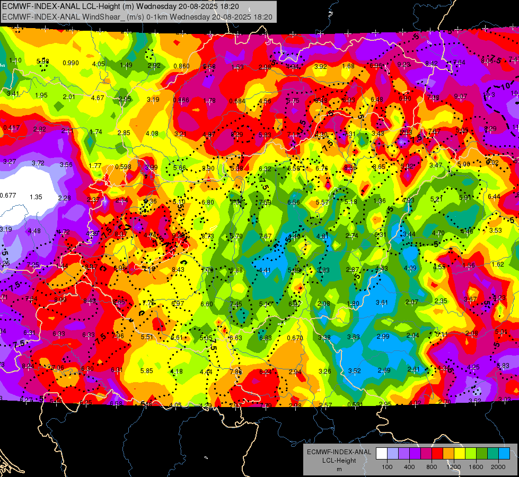This screenshot has height=477, width=519.
Task: Click the wind shear value 0.990
Action: tap(71, 63)
